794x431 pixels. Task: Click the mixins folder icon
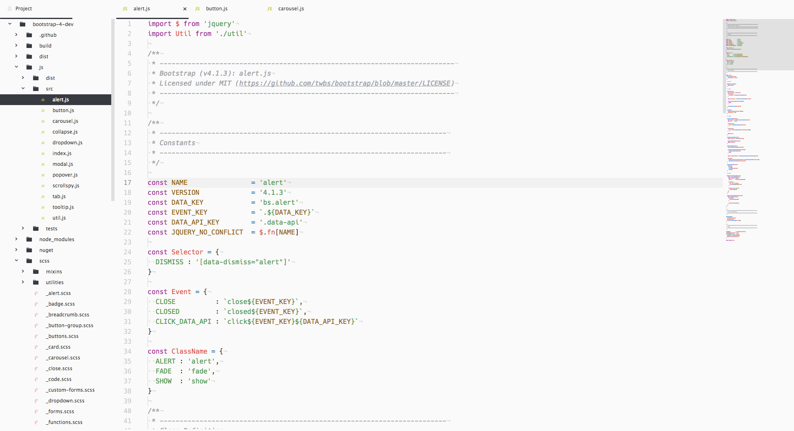click(36, 272)
